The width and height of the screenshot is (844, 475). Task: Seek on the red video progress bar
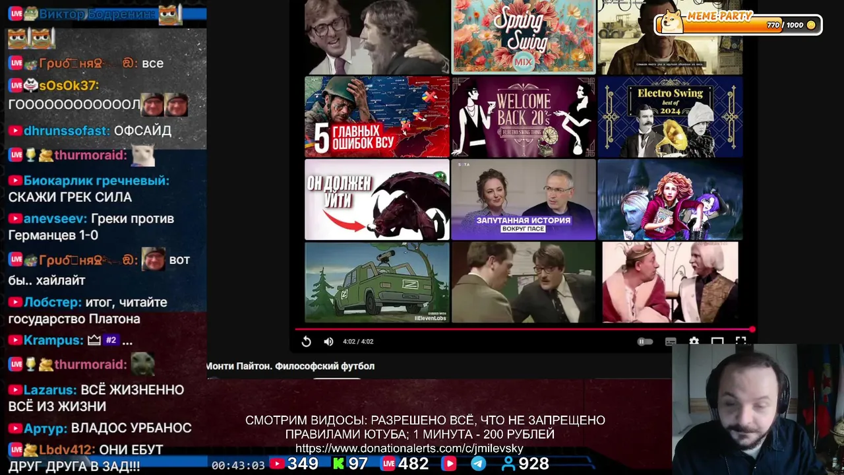click(x=524, y=329)
